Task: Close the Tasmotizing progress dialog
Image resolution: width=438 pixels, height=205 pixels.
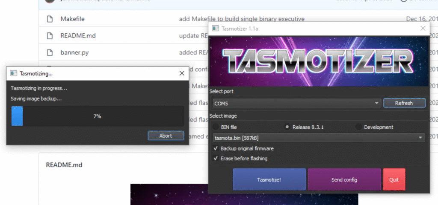Action: click(x=182, y=73)
